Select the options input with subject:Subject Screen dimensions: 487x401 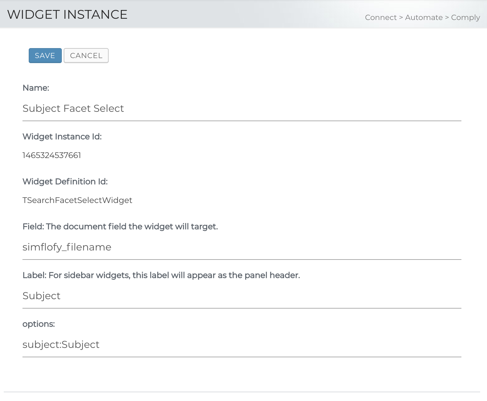pyautogui.click(x=242, y=344)
